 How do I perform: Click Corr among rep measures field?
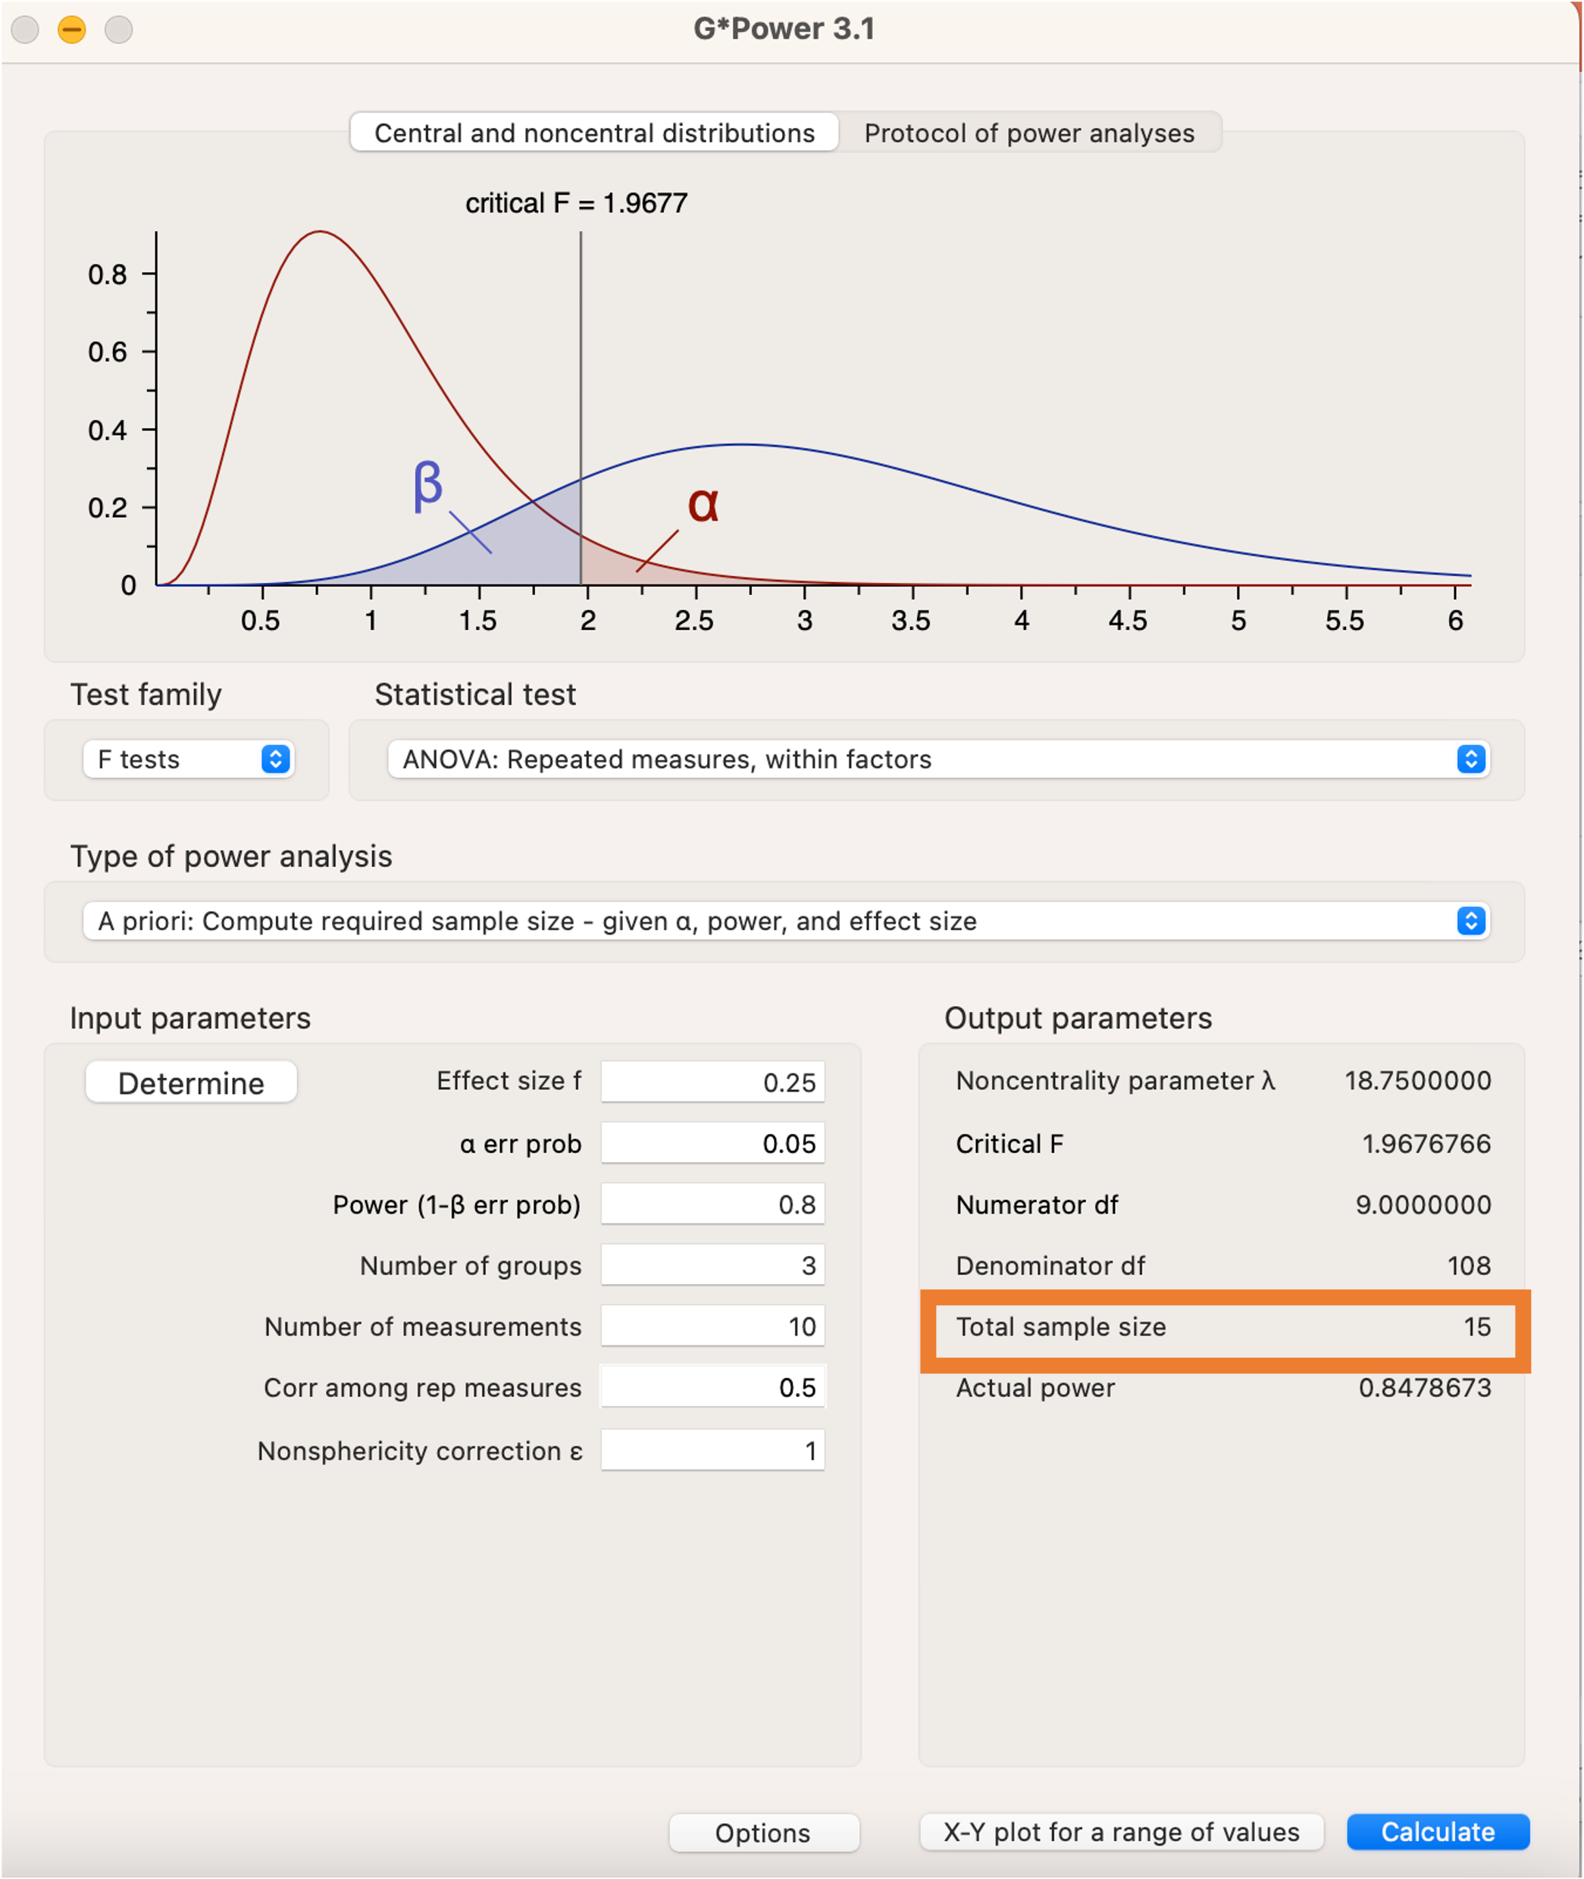pyautogui.click(x=712, y=1387)
